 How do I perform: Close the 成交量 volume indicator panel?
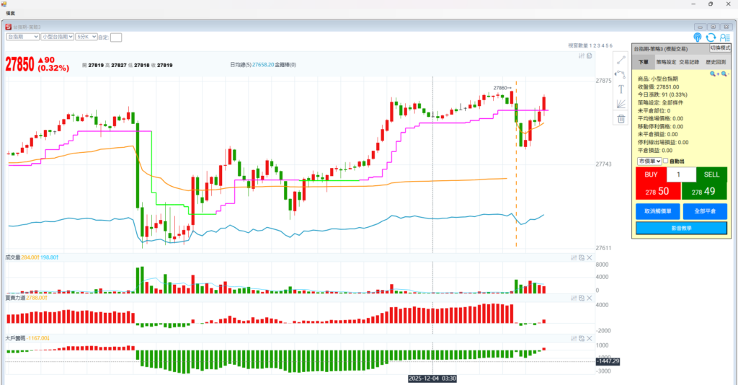tap(589, 257)
